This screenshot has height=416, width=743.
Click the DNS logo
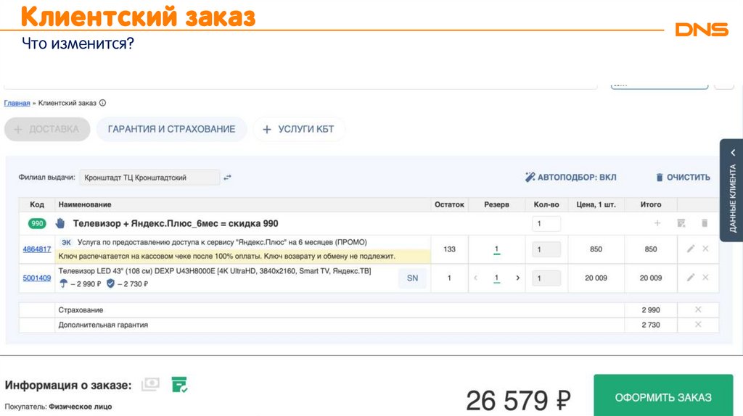(702, 29)
